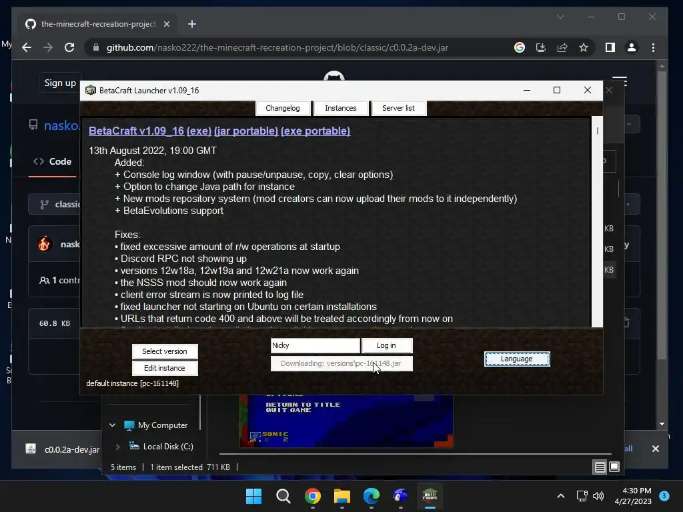Click the nasko repository owner link
Image resolution: width=683 pixels, height=512 pixels.
pyautogui.click(x=61, y=126)
